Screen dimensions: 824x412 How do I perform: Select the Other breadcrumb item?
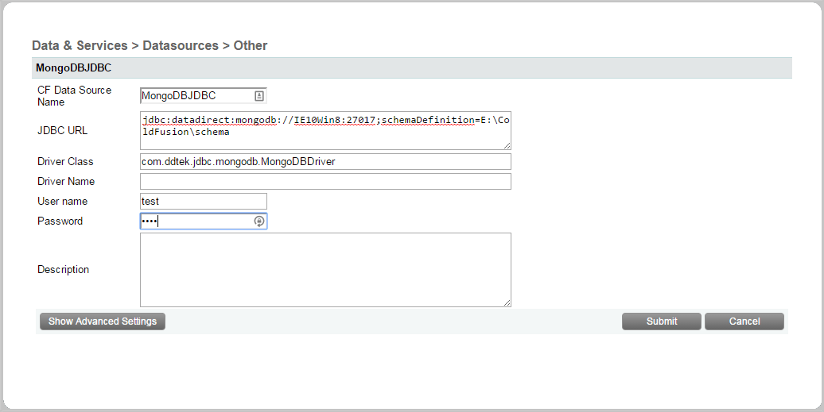point(251,46)
